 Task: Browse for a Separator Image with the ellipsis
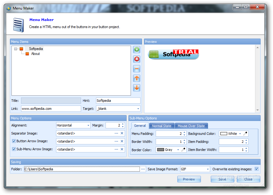pyautogui.click(x=116, y=133)
